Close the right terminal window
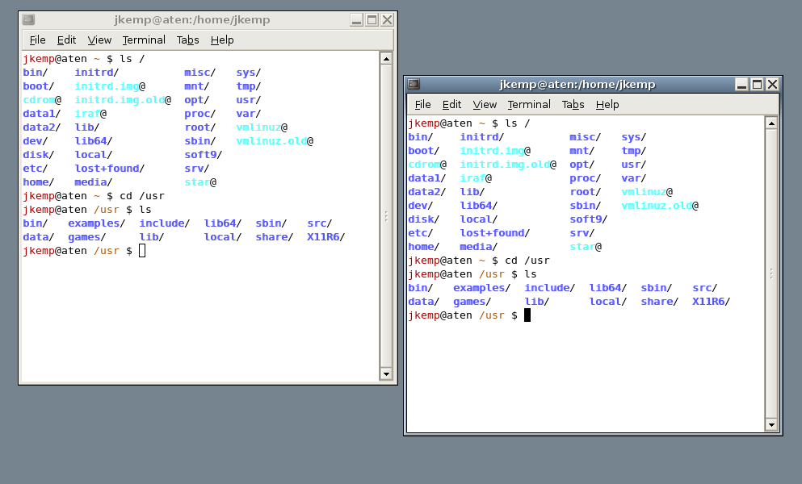Viewport: 802px width, 484px height. 772,85
